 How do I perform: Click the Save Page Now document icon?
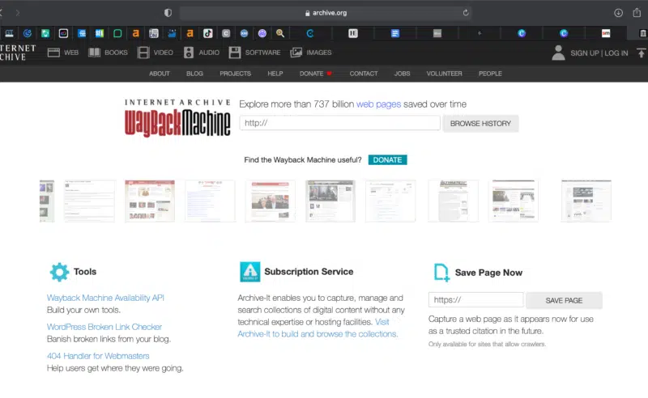coord(441,273)
